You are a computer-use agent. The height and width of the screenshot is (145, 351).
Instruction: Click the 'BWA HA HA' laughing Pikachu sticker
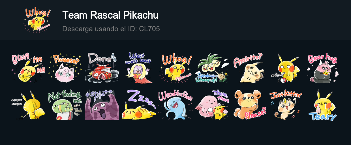(x=28, y=68)
